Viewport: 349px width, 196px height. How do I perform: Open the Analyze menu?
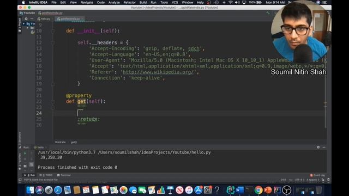click(114, 2)
